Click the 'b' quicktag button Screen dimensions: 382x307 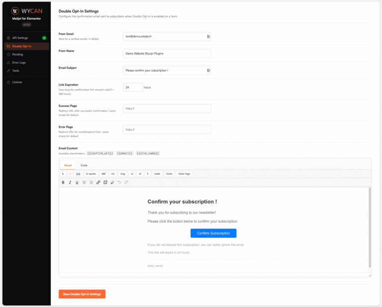[63, 174]
